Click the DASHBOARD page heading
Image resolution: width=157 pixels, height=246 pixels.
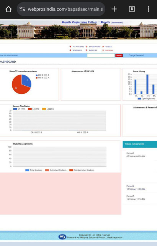tap(8, 61)
